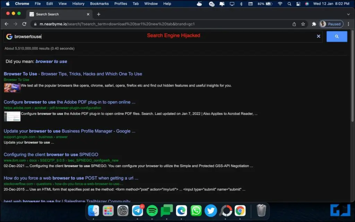The height and width of the screenshot is (222, 355).
Task: Clear the search box with the X
Action: [318, 36]
